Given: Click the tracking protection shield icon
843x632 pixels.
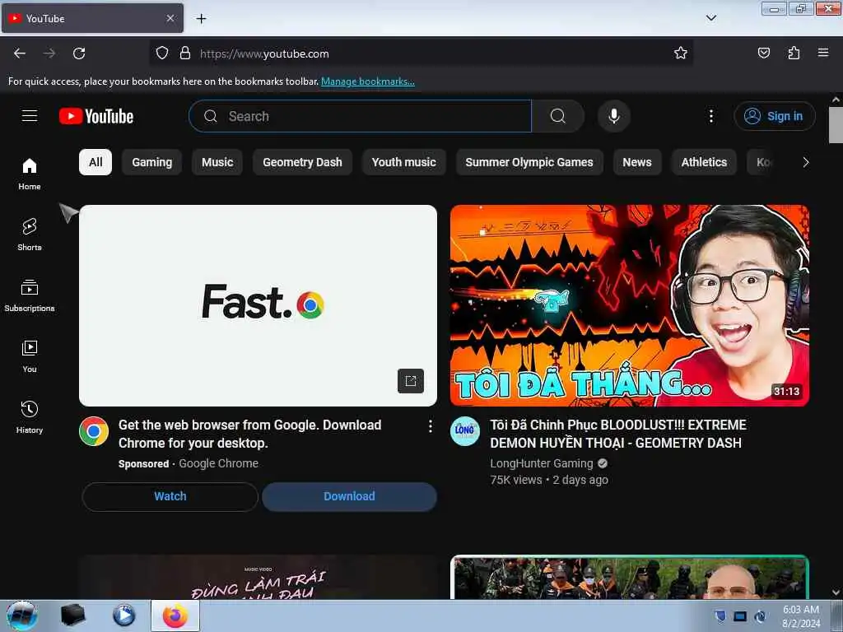Looking at the screenshot, I should [x=162, y=53].
